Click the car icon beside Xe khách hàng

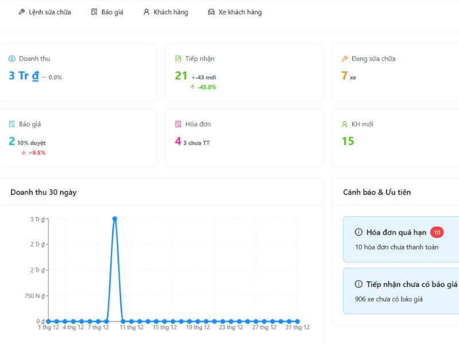tap(211, 12)
